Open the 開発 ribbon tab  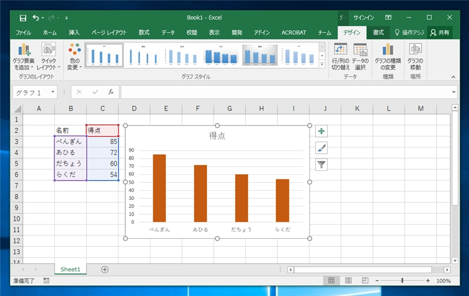point(237,33)
